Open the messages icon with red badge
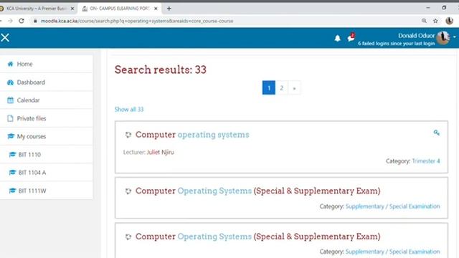The image size is (459, 258). pyautogui.click(x=351, y=37)
